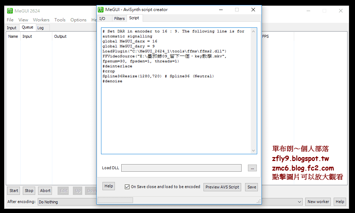Viewport: 355px width, 213px height.
Task: Open the Workers menu
Action: [x=41, y=20]
